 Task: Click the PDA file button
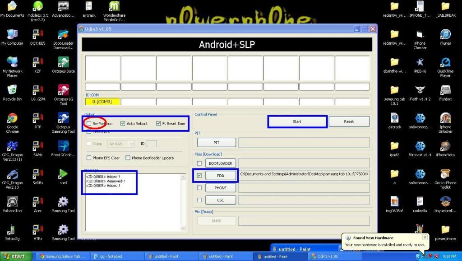(220, 176)
